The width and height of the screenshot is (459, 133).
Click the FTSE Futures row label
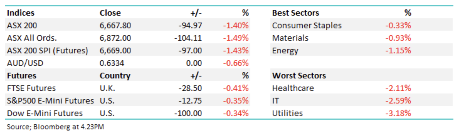tap(31, 88)
